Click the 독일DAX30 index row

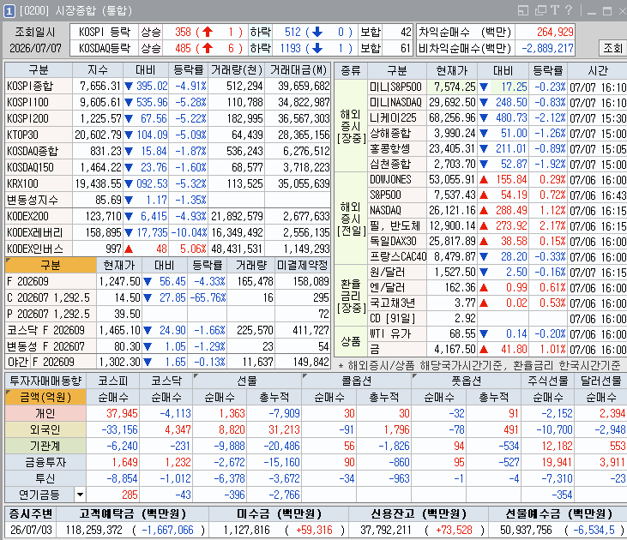pyautogui.click(x=497, y=241)
